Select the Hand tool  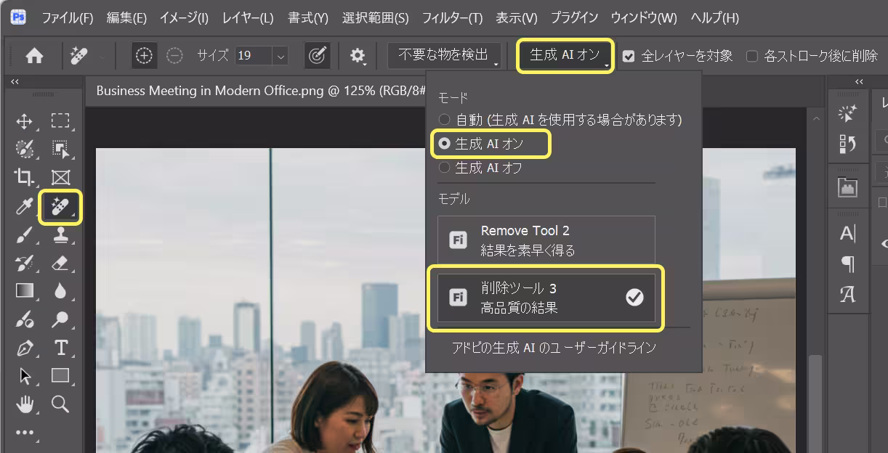coord(24,404)
